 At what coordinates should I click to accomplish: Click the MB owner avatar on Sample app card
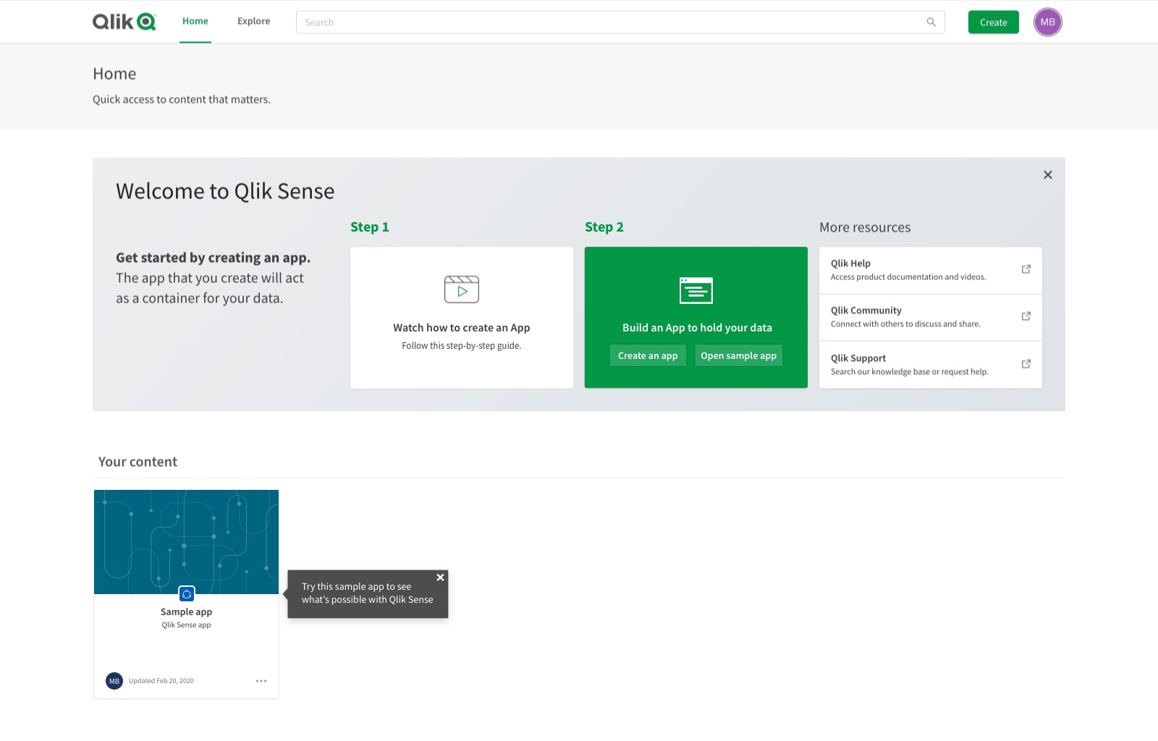[x=114, y=681]
